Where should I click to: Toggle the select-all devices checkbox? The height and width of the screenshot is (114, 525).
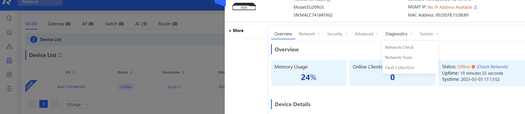click(32, 73)
